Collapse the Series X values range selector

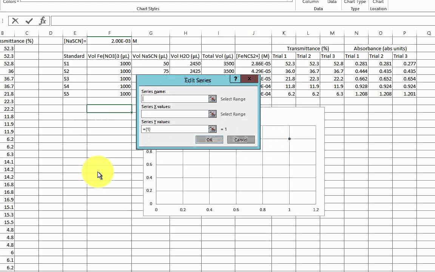(212, 114)
